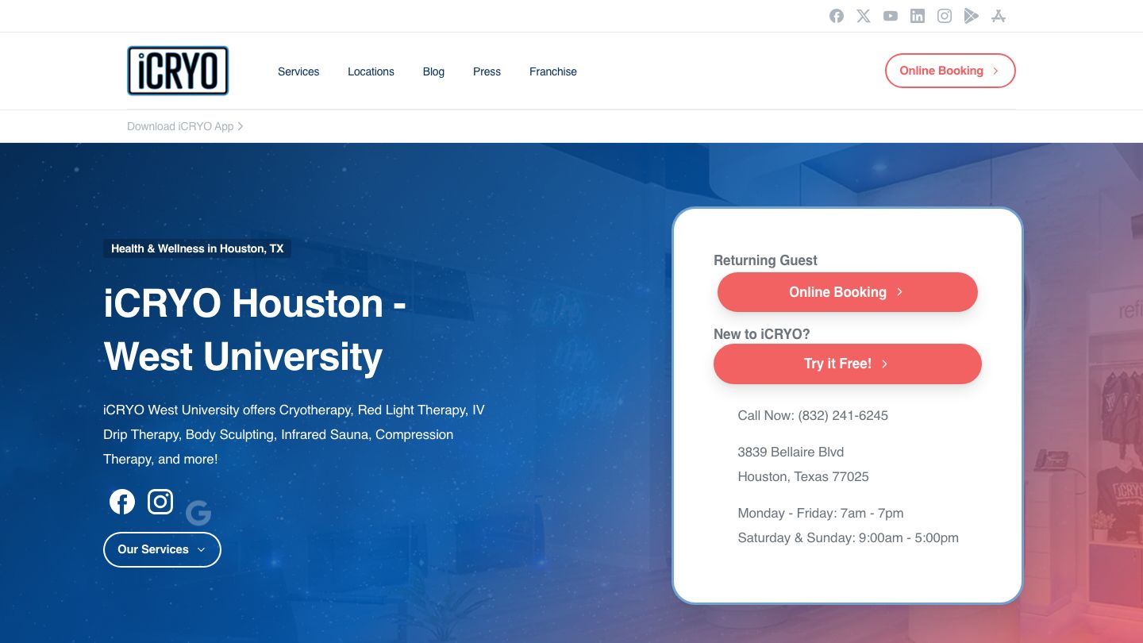Image resolution: width=1143 pixels, height=643 pixels.
Task: Click white Instagram icon in hero section
Action: 160,502
